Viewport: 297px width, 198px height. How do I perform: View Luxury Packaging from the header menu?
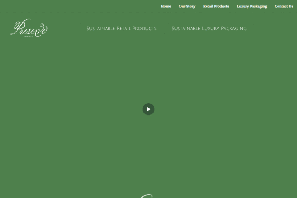pos(252,6)
